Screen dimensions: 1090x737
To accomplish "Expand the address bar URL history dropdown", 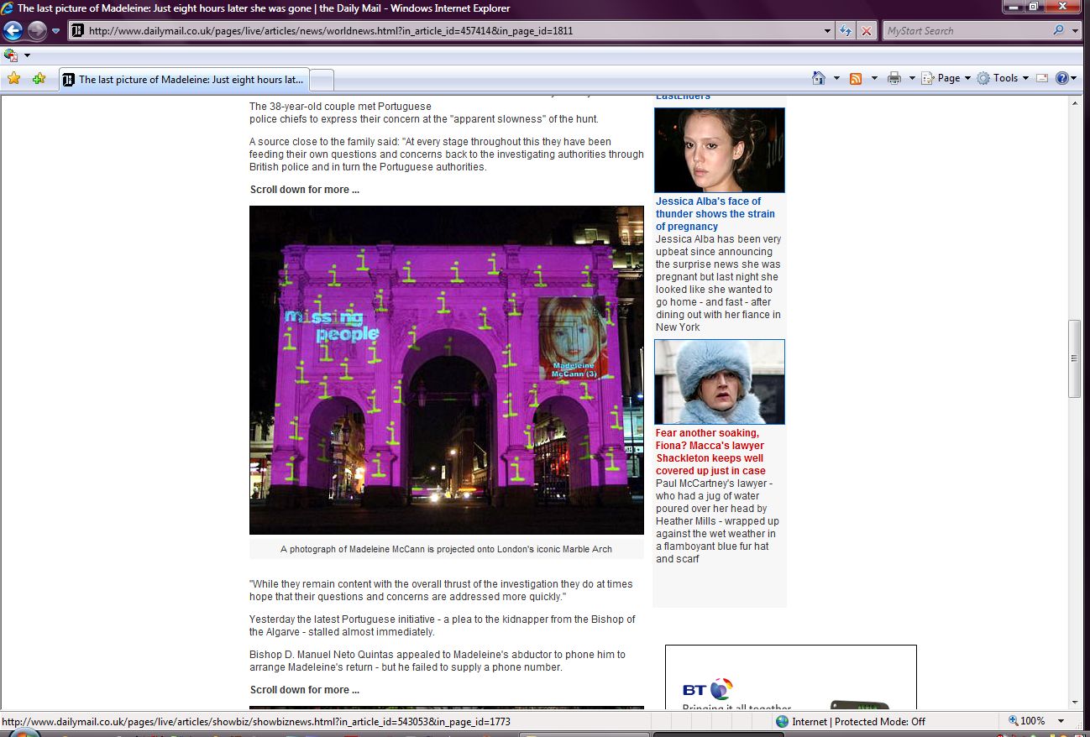I will (828, 31).
